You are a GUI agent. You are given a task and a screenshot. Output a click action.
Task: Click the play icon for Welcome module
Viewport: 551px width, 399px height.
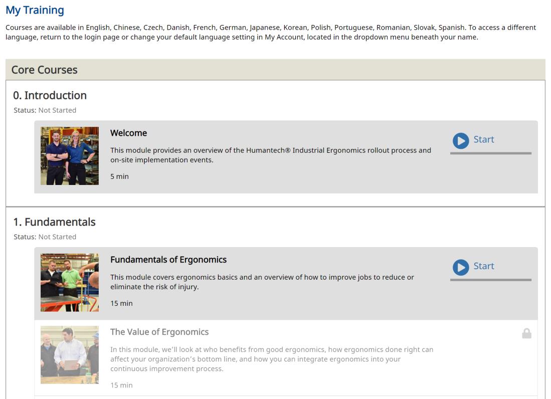coord(461,140)
